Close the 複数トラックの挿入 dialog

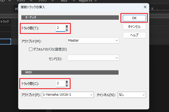click(x=145, y=7)
